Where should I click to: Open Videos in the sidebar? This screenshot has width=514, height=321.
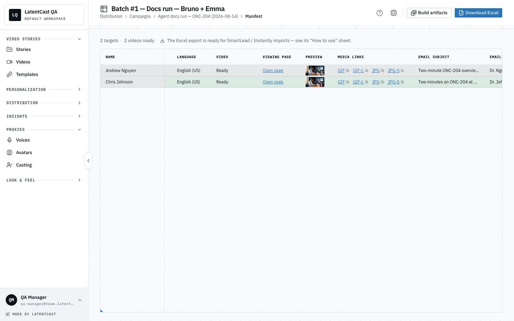[44, 62]
